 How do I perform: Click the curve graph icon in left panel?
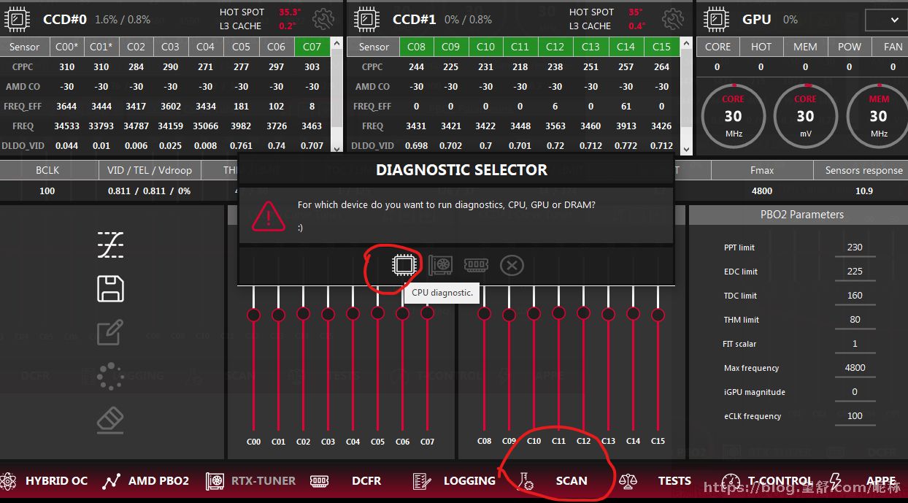pos(110,245)
